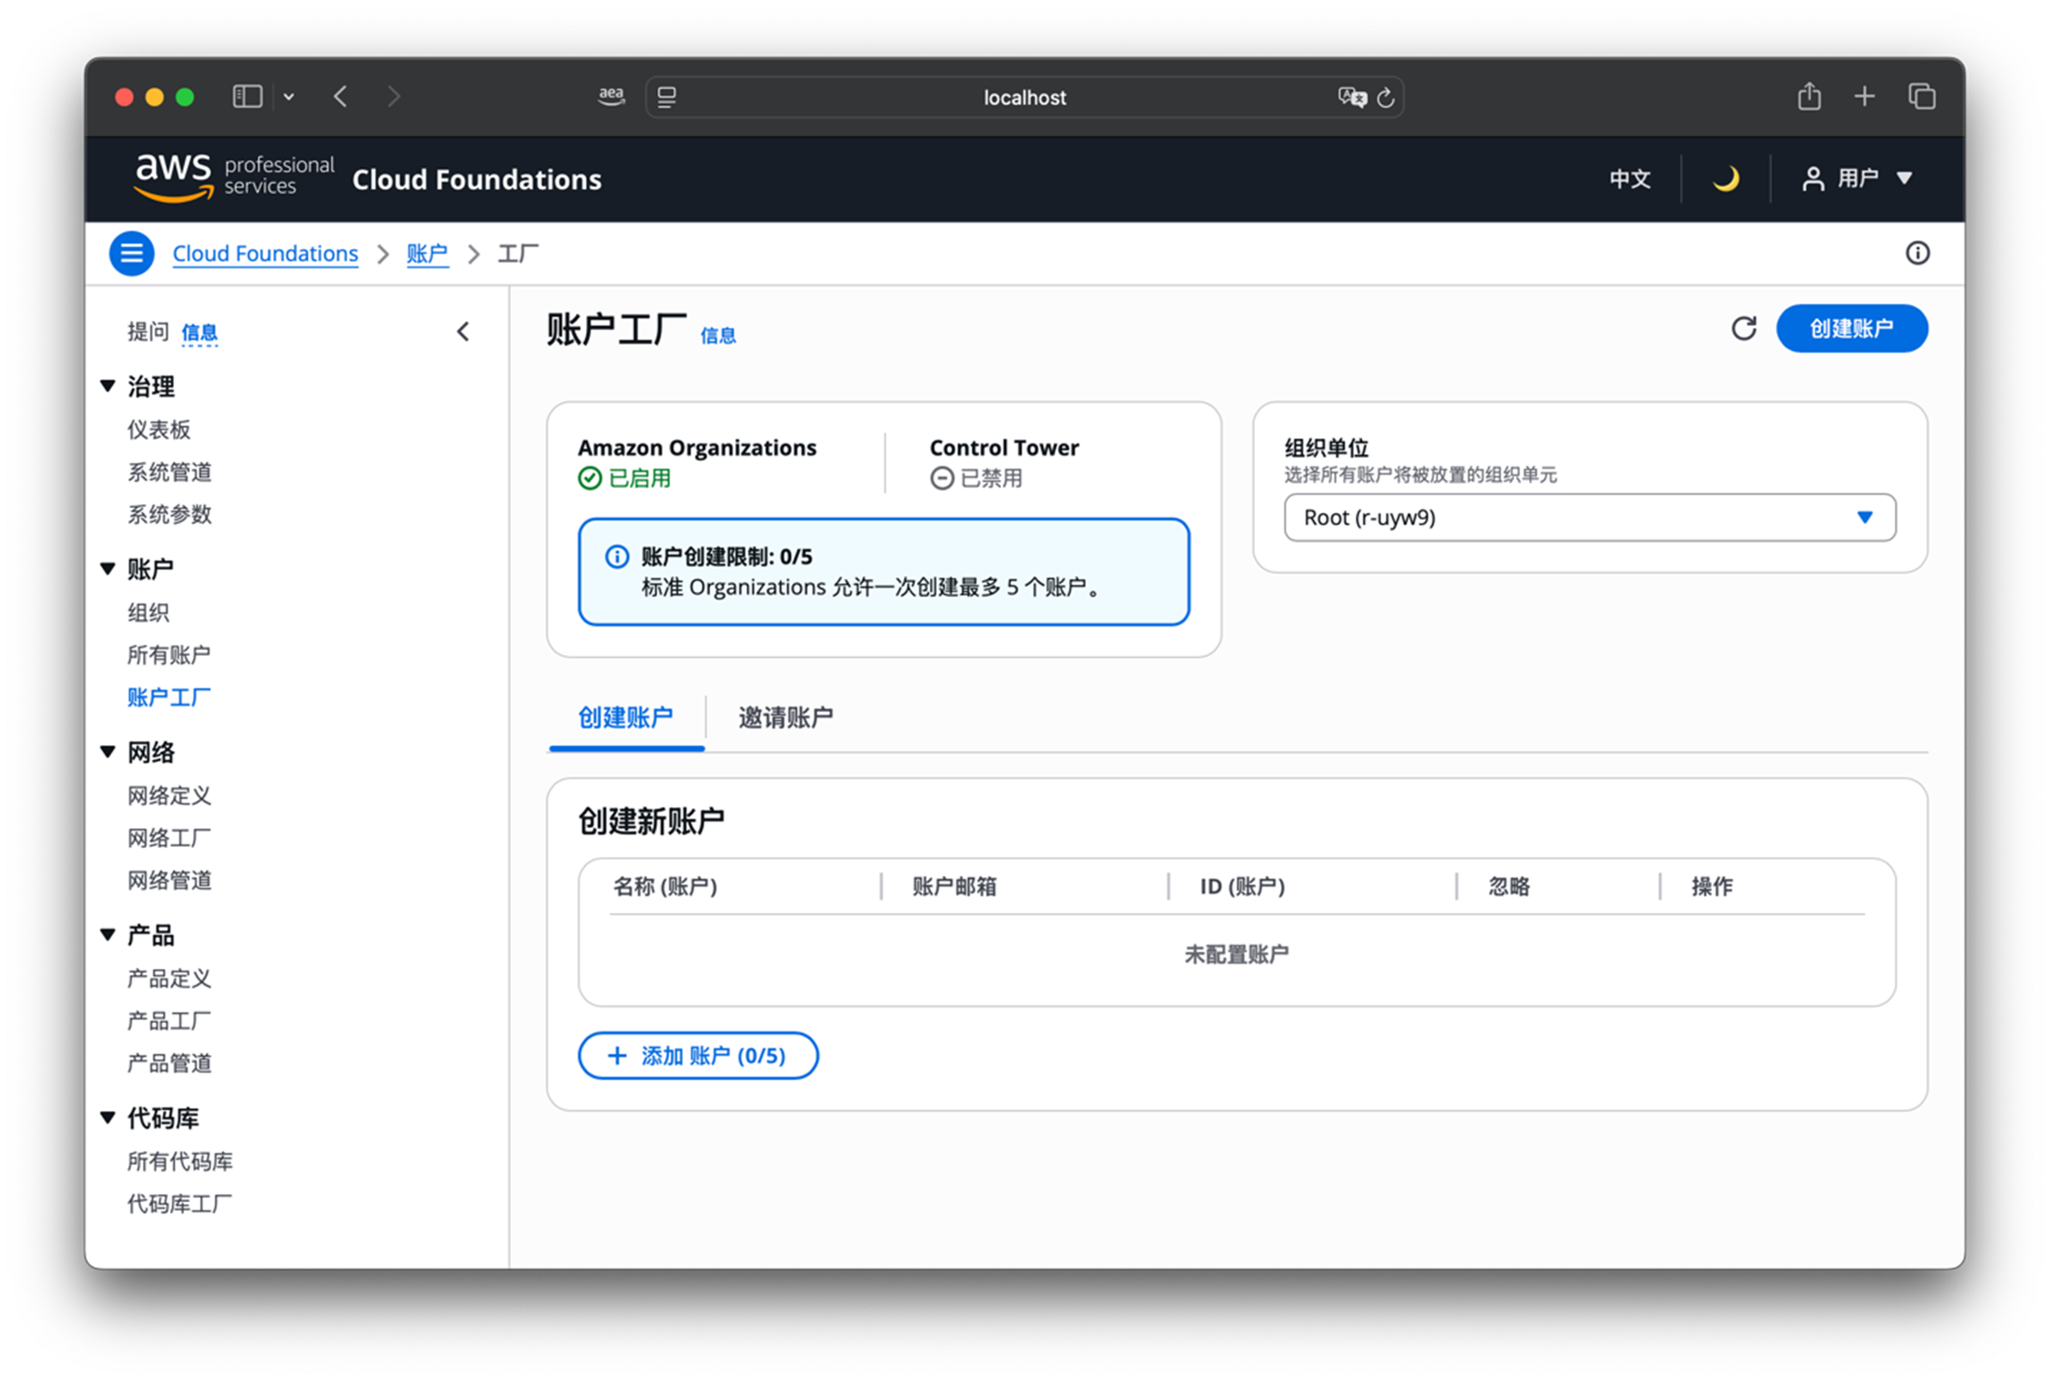Open a new browser tab with the plus icon
This screenshot has height=1381, width=2050.
tap(1864, 96)
